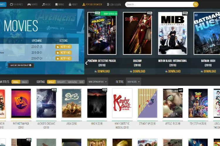
Task: Go to the Music category
Action: tap(46, 4)
